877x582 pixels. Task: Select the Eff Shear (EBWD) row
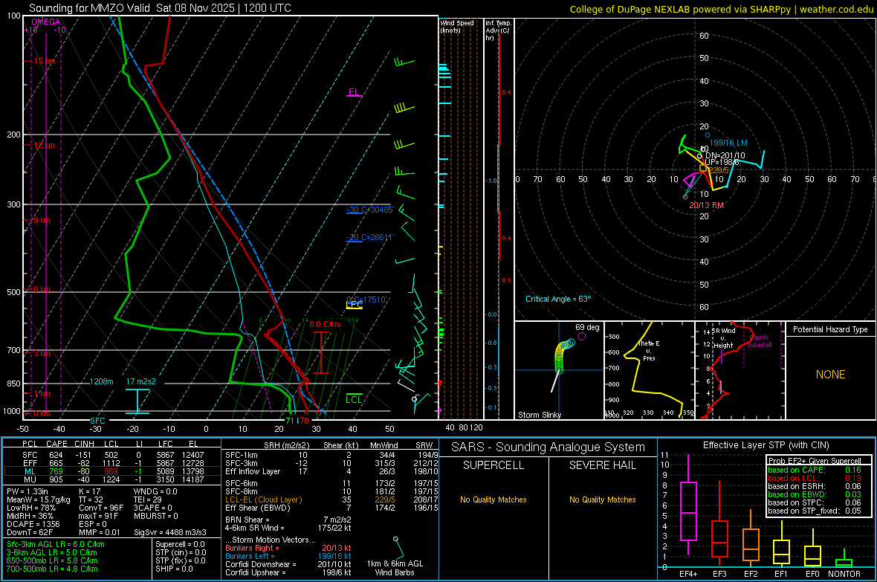(331, 508)
